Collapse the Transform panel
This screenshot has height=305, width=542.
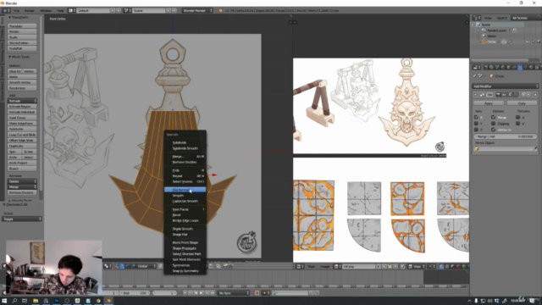click(9, 17)
